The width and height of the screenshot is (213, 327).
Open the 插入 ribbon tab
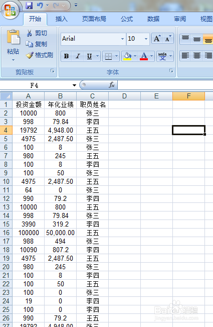coord(62,19)
